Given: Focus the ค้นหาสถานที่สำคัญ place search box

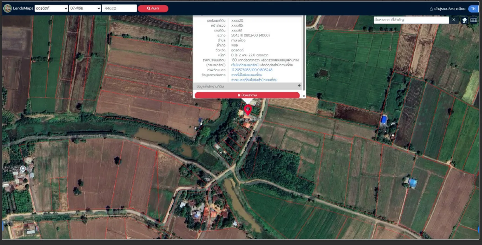Looking at the screenshot, I should point(411,20).
